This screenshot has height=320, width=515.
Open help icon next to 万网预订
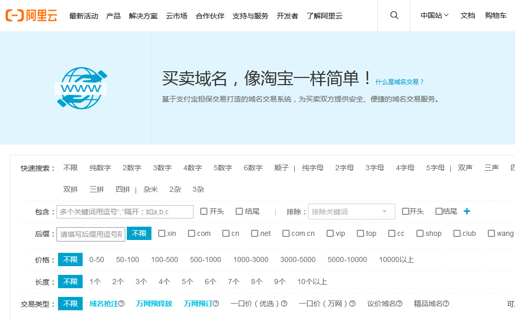216,304
